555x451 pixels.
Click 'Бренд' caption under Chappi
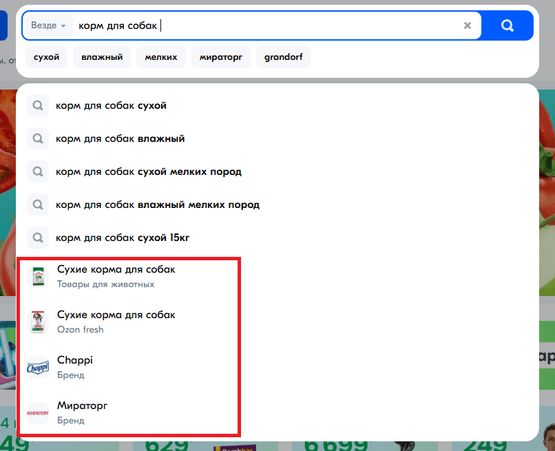pyautogui.click(x=71, y=375)
